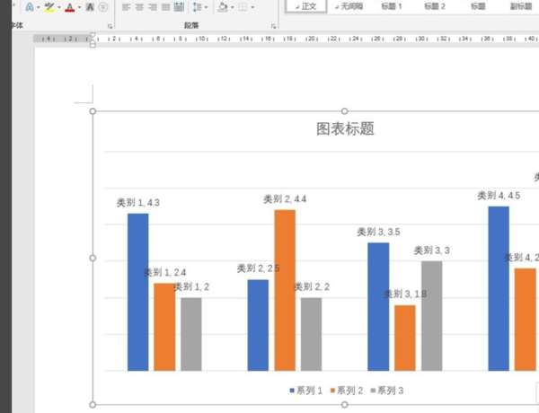Select data label 类别 1, 2.4

pos(165,272)
